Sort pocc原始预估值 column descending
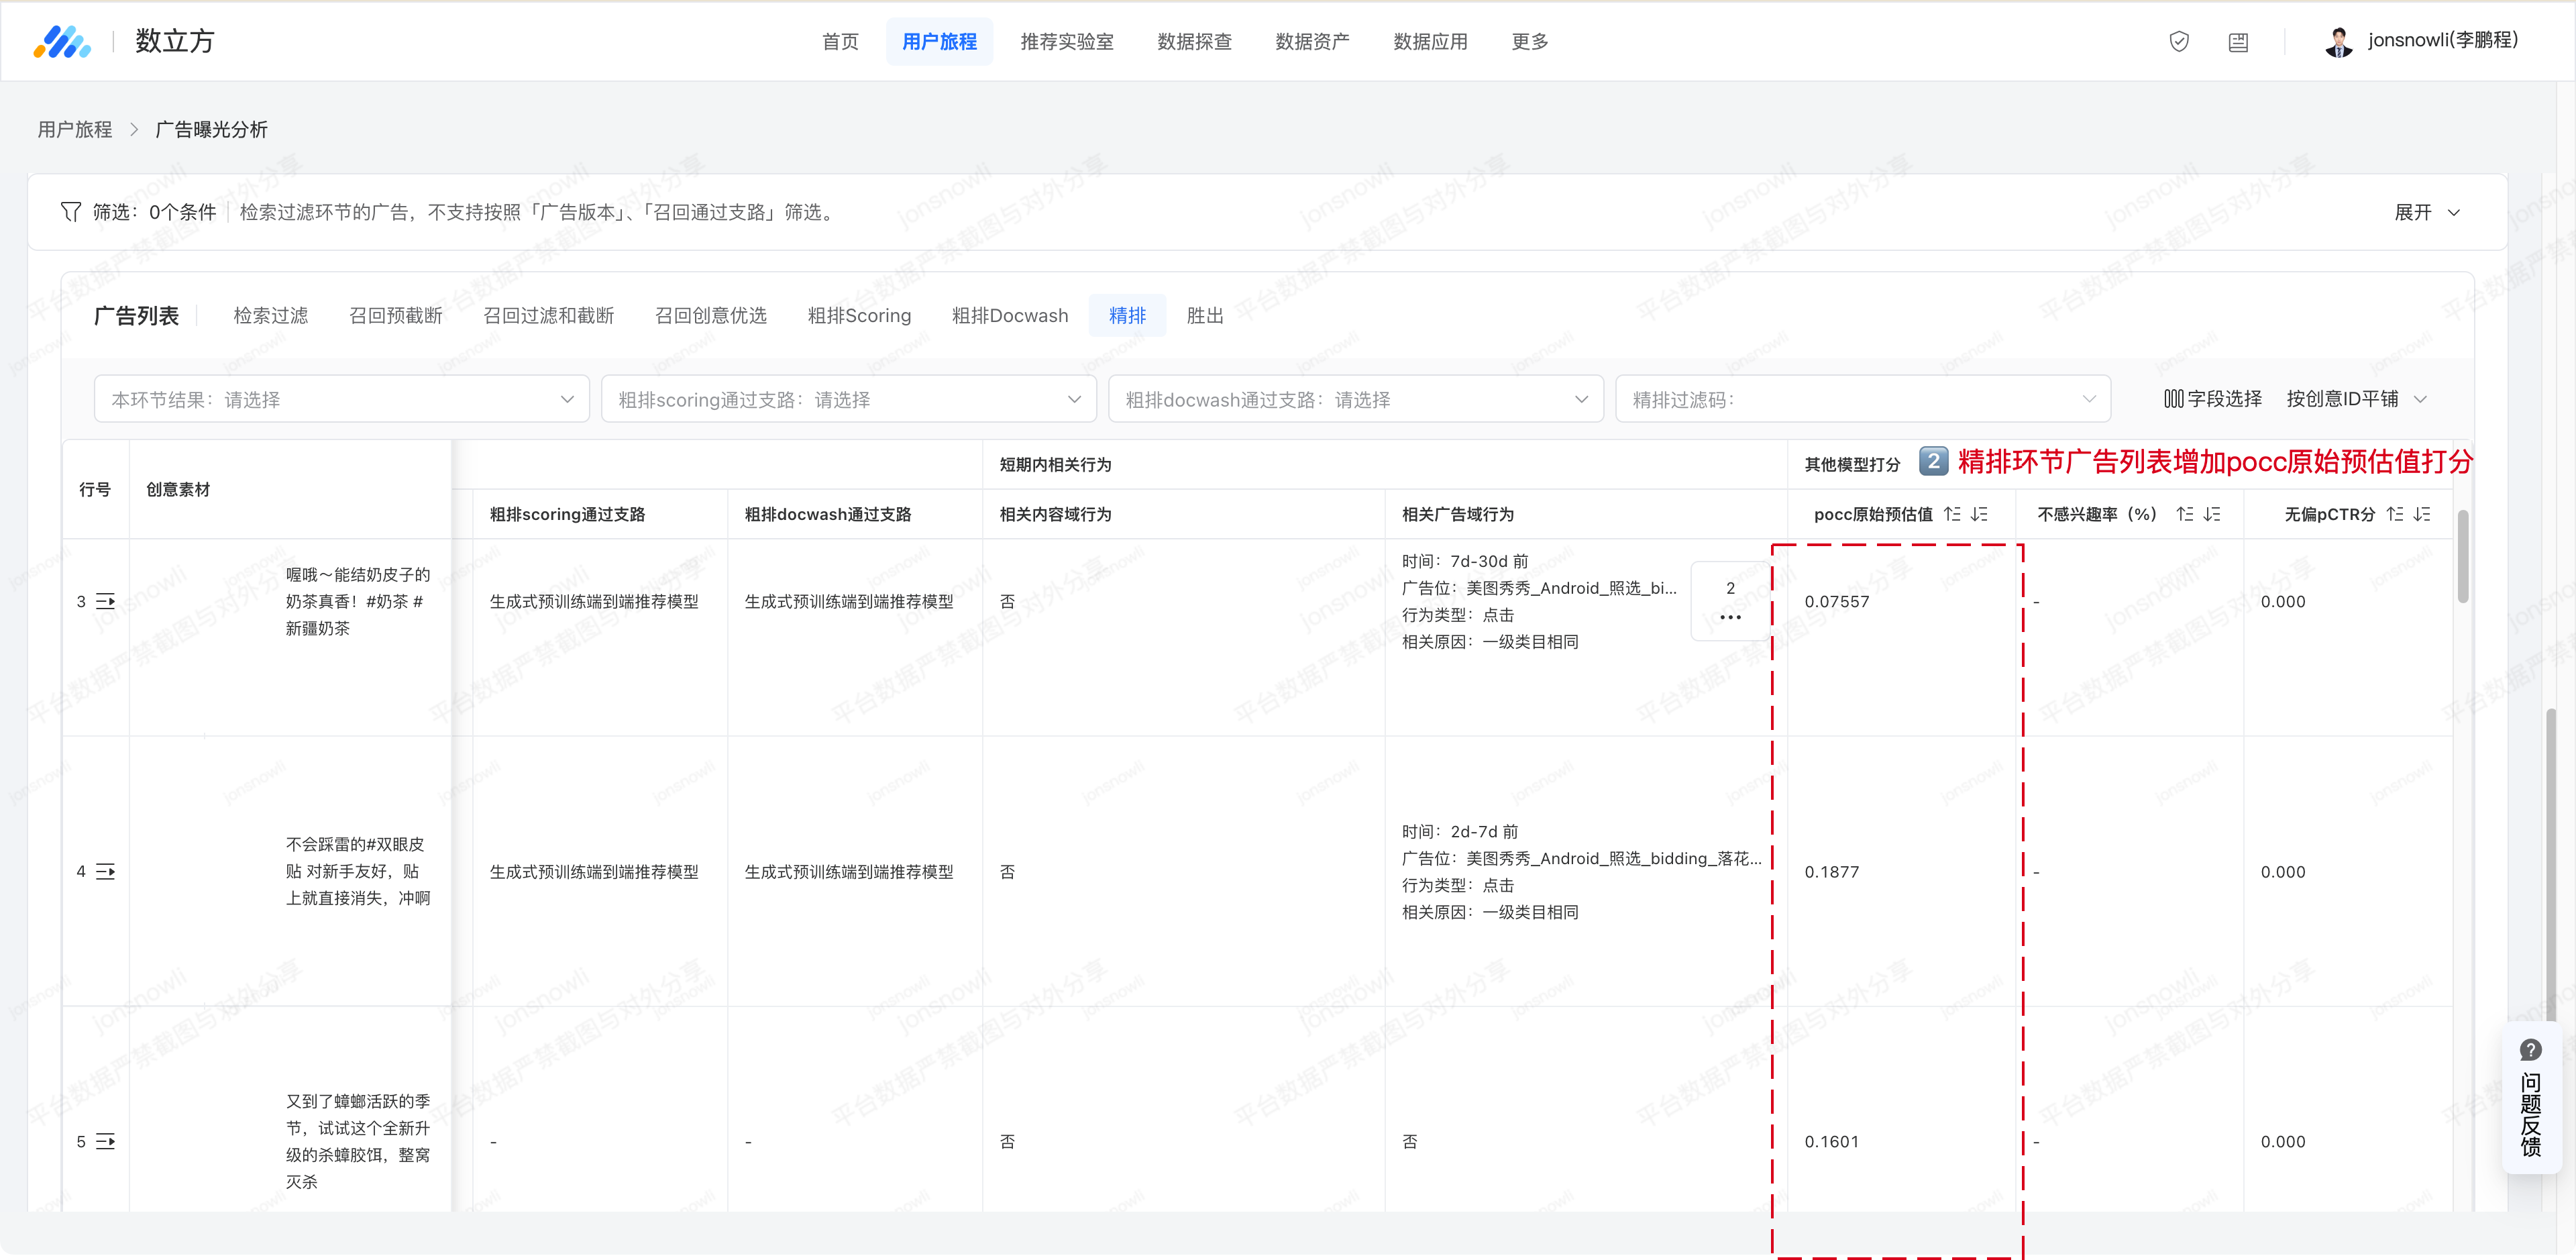Image resolution: width=2576 pixels, height=1260 pixels. pos(1979,514)
